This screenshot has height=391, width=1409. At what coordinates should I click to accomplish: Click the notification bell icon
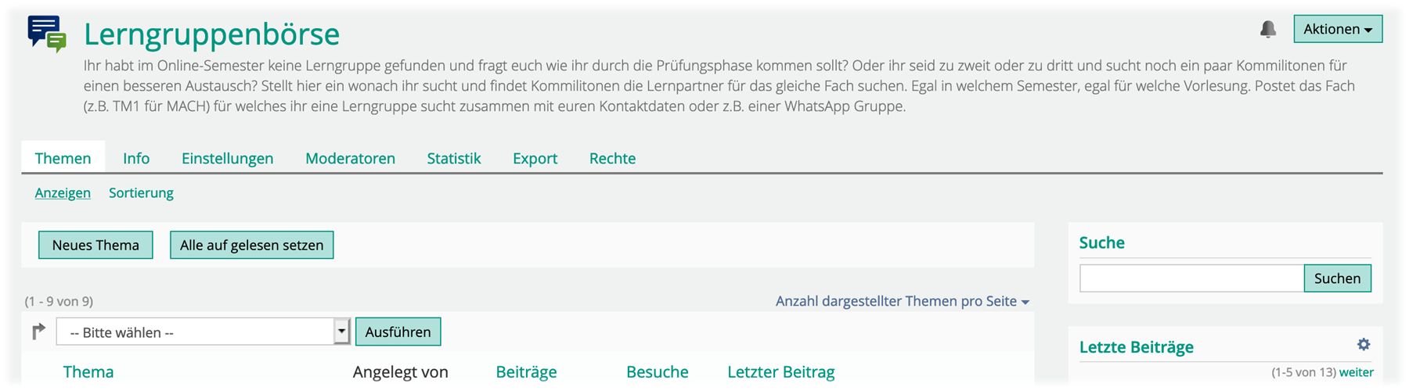[1268, 29]
